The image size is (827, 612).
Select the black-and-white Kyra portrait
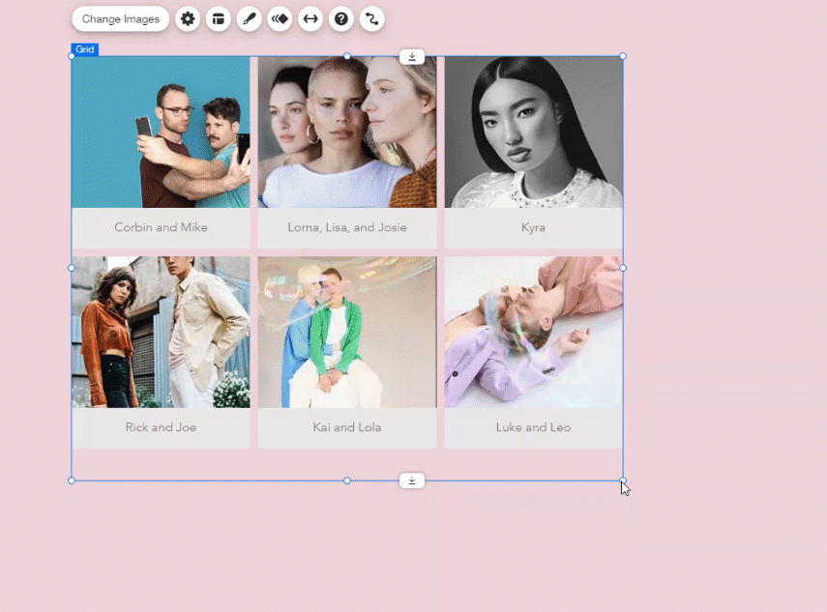[533, 132]
